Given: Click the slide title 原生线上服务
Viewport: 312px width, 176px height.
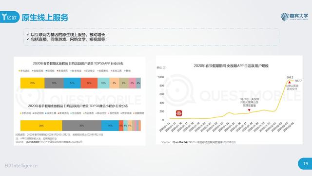Looking at the screenshot, I should coord(45,18).
